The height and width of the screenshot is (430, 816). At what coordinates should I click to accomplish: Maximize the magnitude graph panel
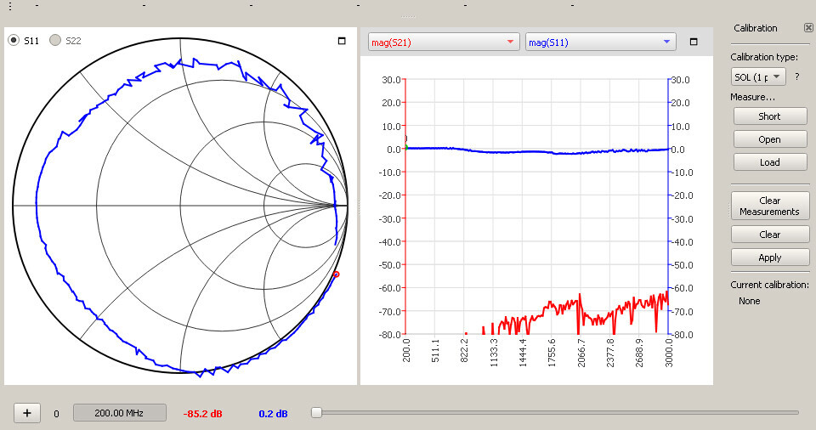[694, 42]
